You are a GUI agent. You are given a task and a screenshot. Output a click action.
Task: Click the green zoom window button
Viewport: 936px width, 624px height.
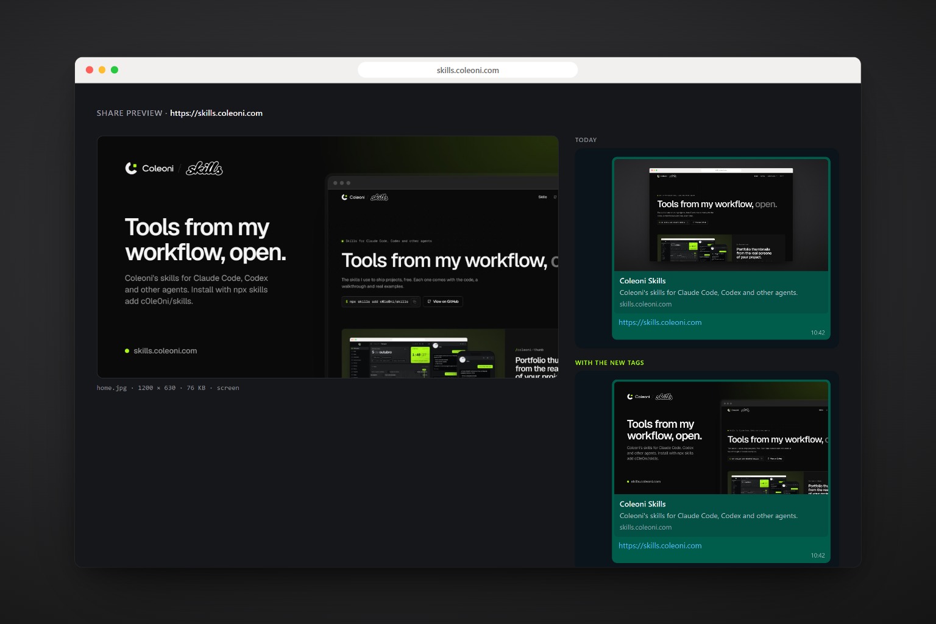(115, 70)
